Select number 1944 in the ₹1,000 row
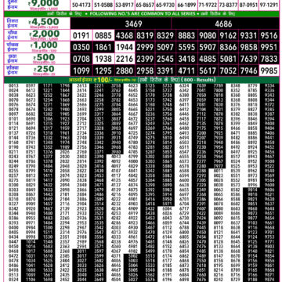The height and width of the screenshot is (282, 282). coord(125,47)
